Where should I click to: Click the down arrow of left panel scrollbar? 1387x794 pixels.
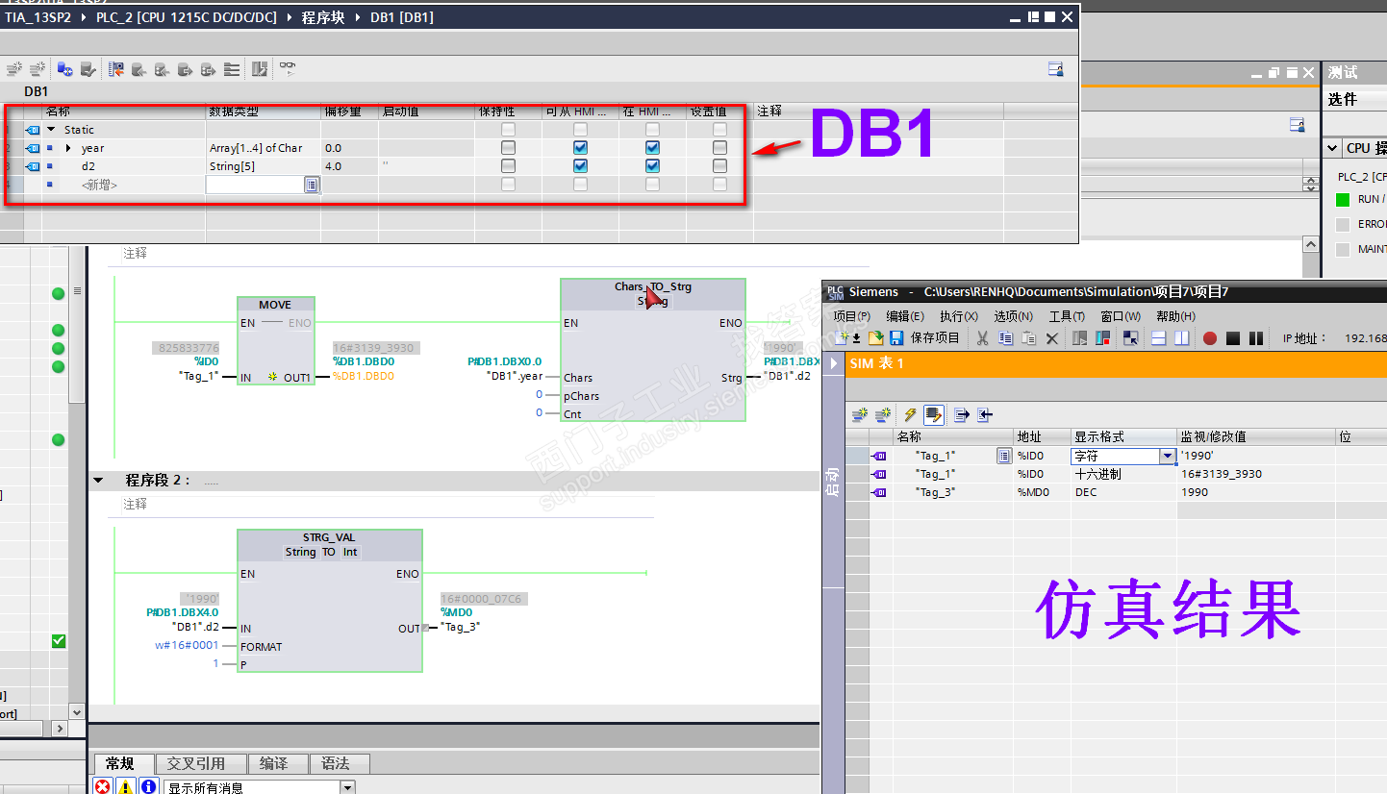(78, 711)
